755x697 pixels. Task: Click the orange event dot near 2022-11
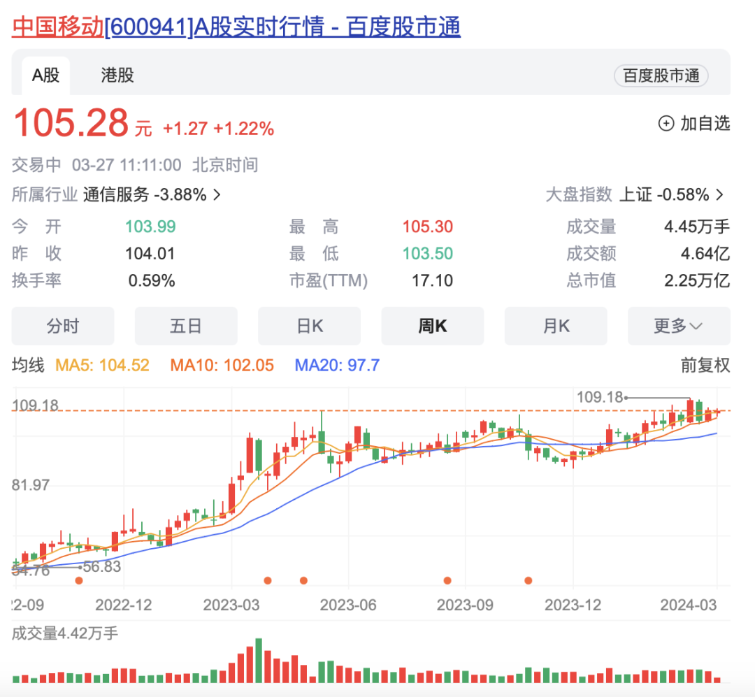(x=79, y=580)
